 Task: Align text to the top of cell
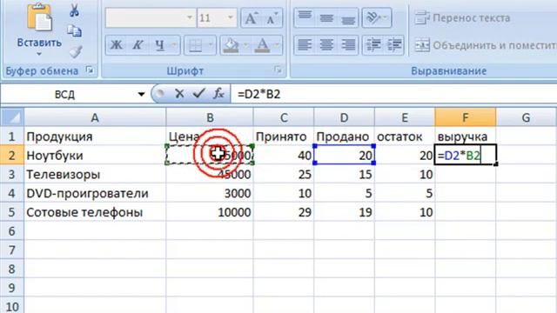(x=305, y=17)
